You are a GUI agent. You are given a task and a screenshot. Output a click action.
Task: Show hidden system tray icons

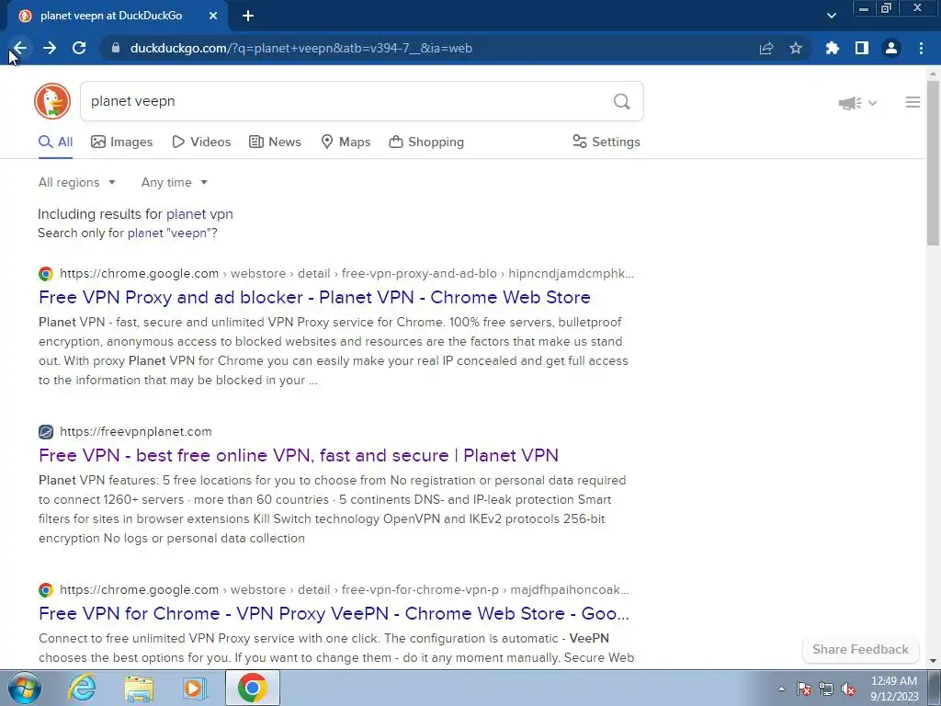(781, 689)
